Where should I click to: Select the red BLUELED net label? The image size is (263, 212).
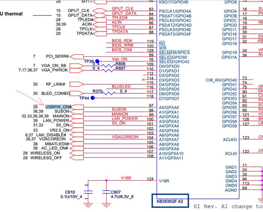pos(121,87)
